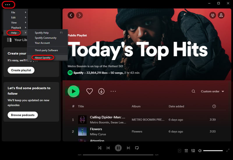Minimize the Spotify window

click(x=209, y=3)
